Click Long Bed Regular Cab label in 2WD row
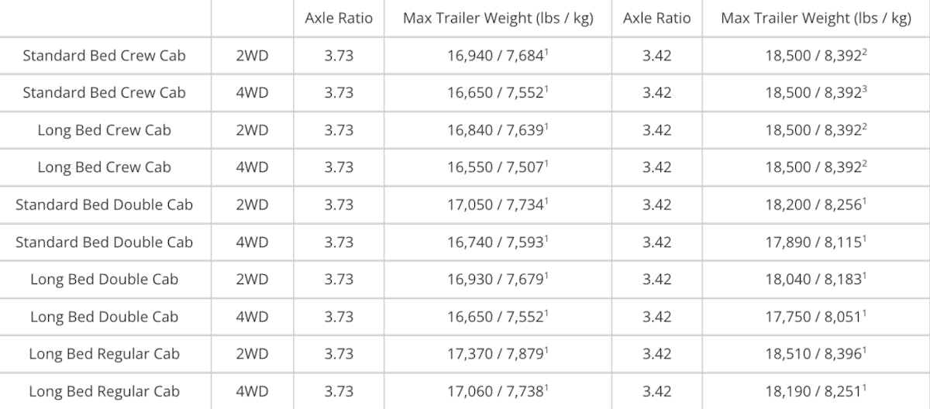 pyautogui.click(x=105, y=354)
